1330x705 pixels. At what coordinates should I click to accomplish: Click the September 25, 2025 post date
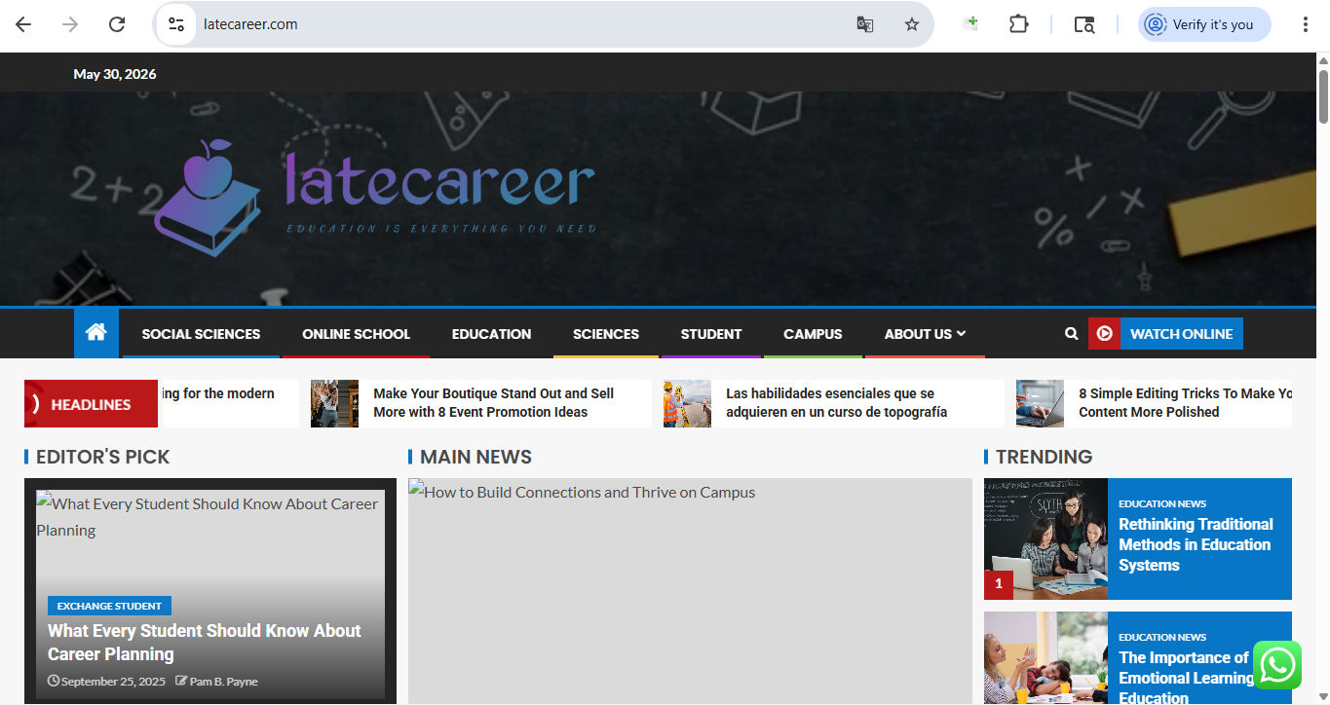tap(113, 682)
